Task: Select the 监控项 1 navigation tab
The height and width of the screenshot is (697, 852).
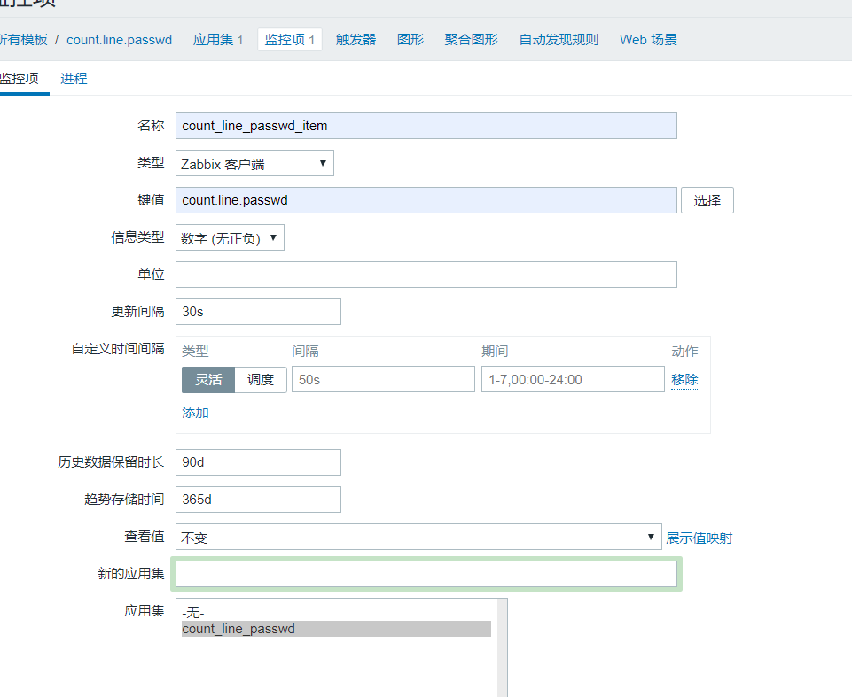Action: [x=290, y=40]
